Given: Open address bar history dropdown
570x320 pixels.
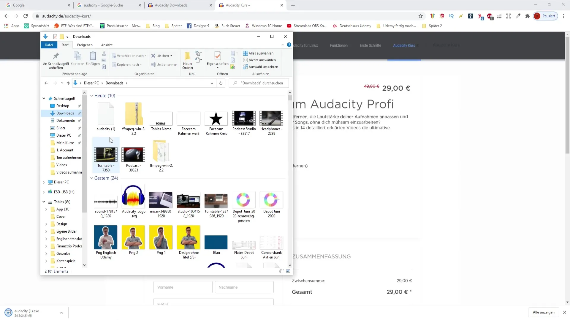Looking at the screenshot, I should [212, 83].
